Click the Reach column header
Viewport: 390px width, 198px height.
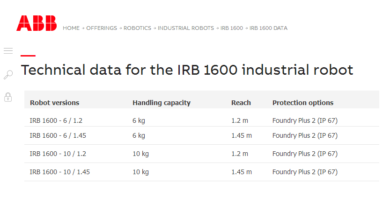[x=241, y=103]
